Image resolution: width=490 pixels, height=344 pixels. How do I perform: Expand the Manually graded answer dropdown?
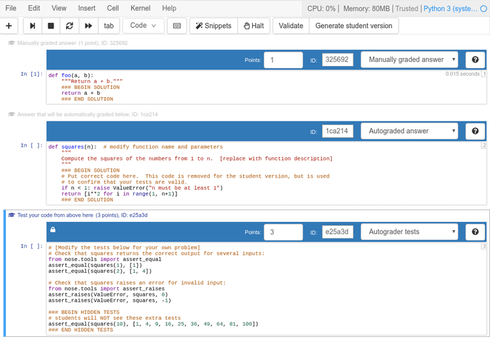[x=410, y=60]
